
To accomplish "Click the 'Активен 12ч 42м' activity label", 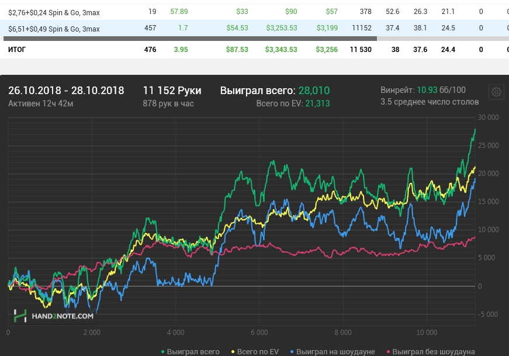I will tap(40, 103).
